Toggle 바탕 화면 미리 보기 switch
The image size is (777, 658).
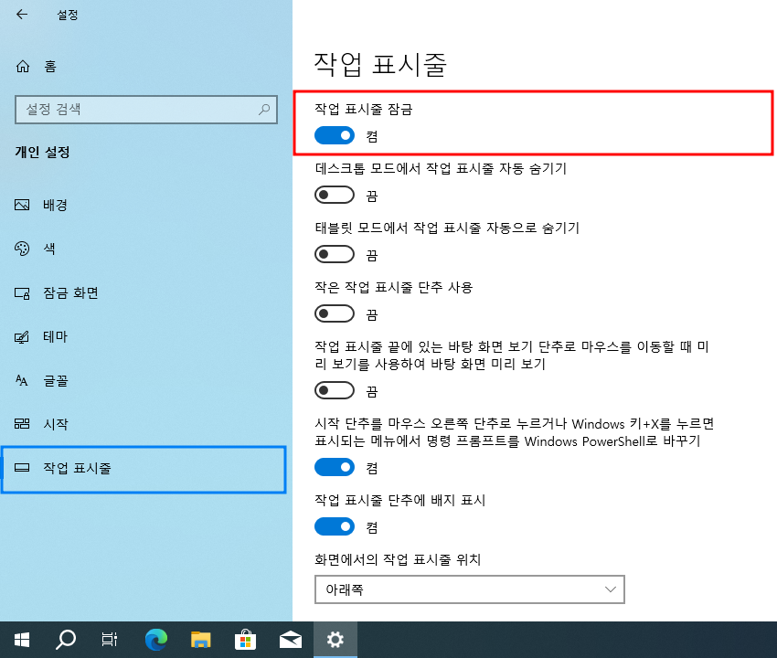coord(335,390)
